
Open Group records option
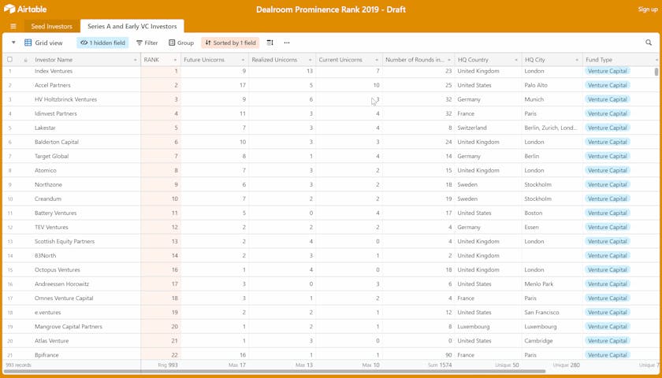coord(180,43)
